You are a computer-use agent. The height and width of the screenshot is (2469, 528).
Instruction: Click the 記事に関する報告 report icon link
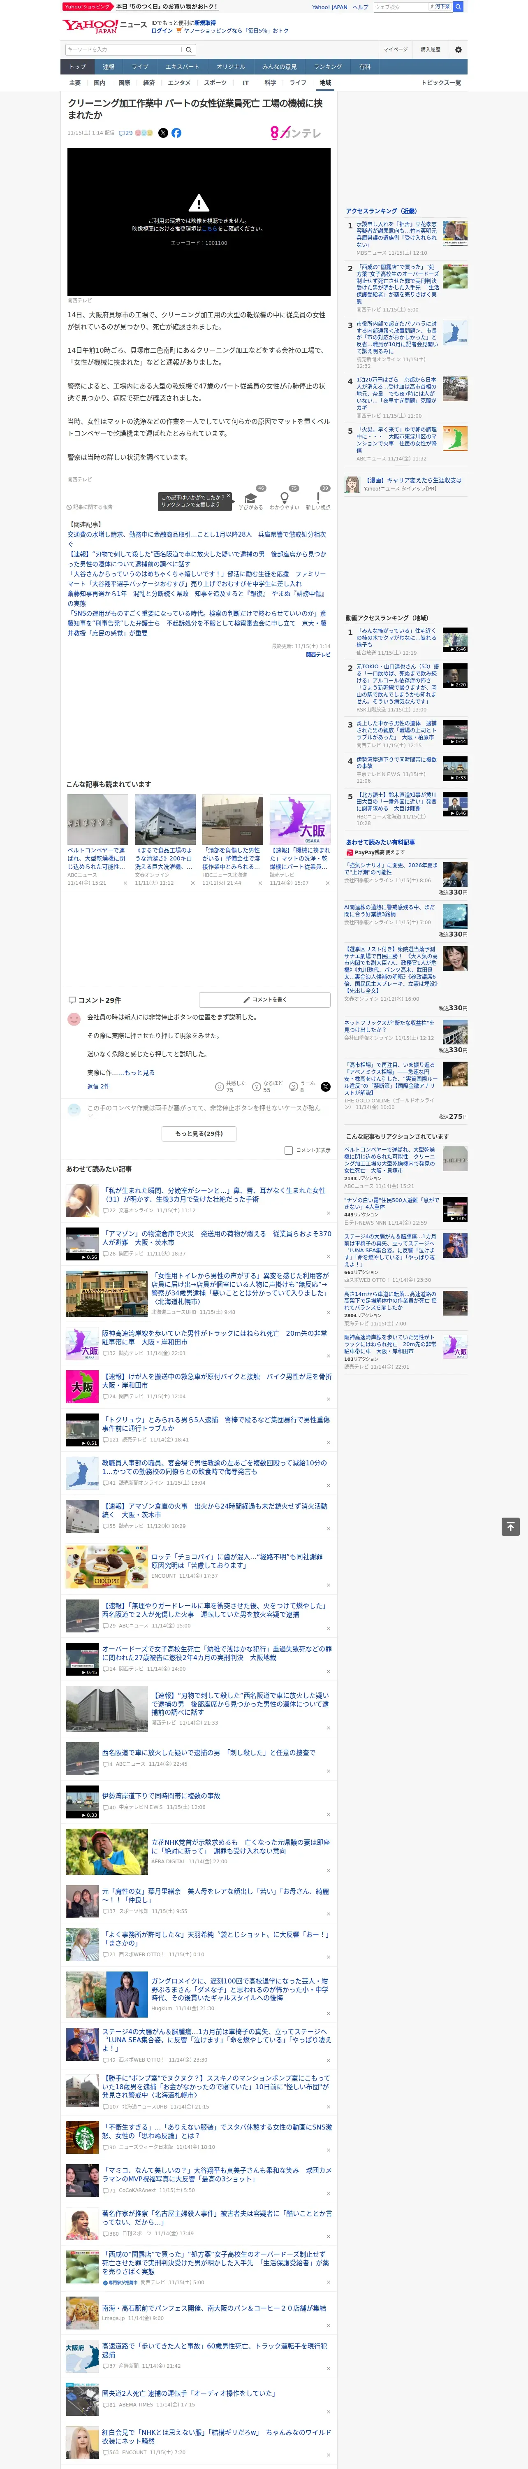[90, 507]
